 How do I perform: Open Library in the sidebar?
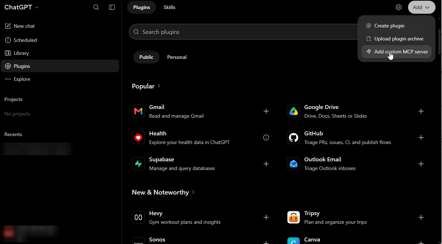pos(60,53)
